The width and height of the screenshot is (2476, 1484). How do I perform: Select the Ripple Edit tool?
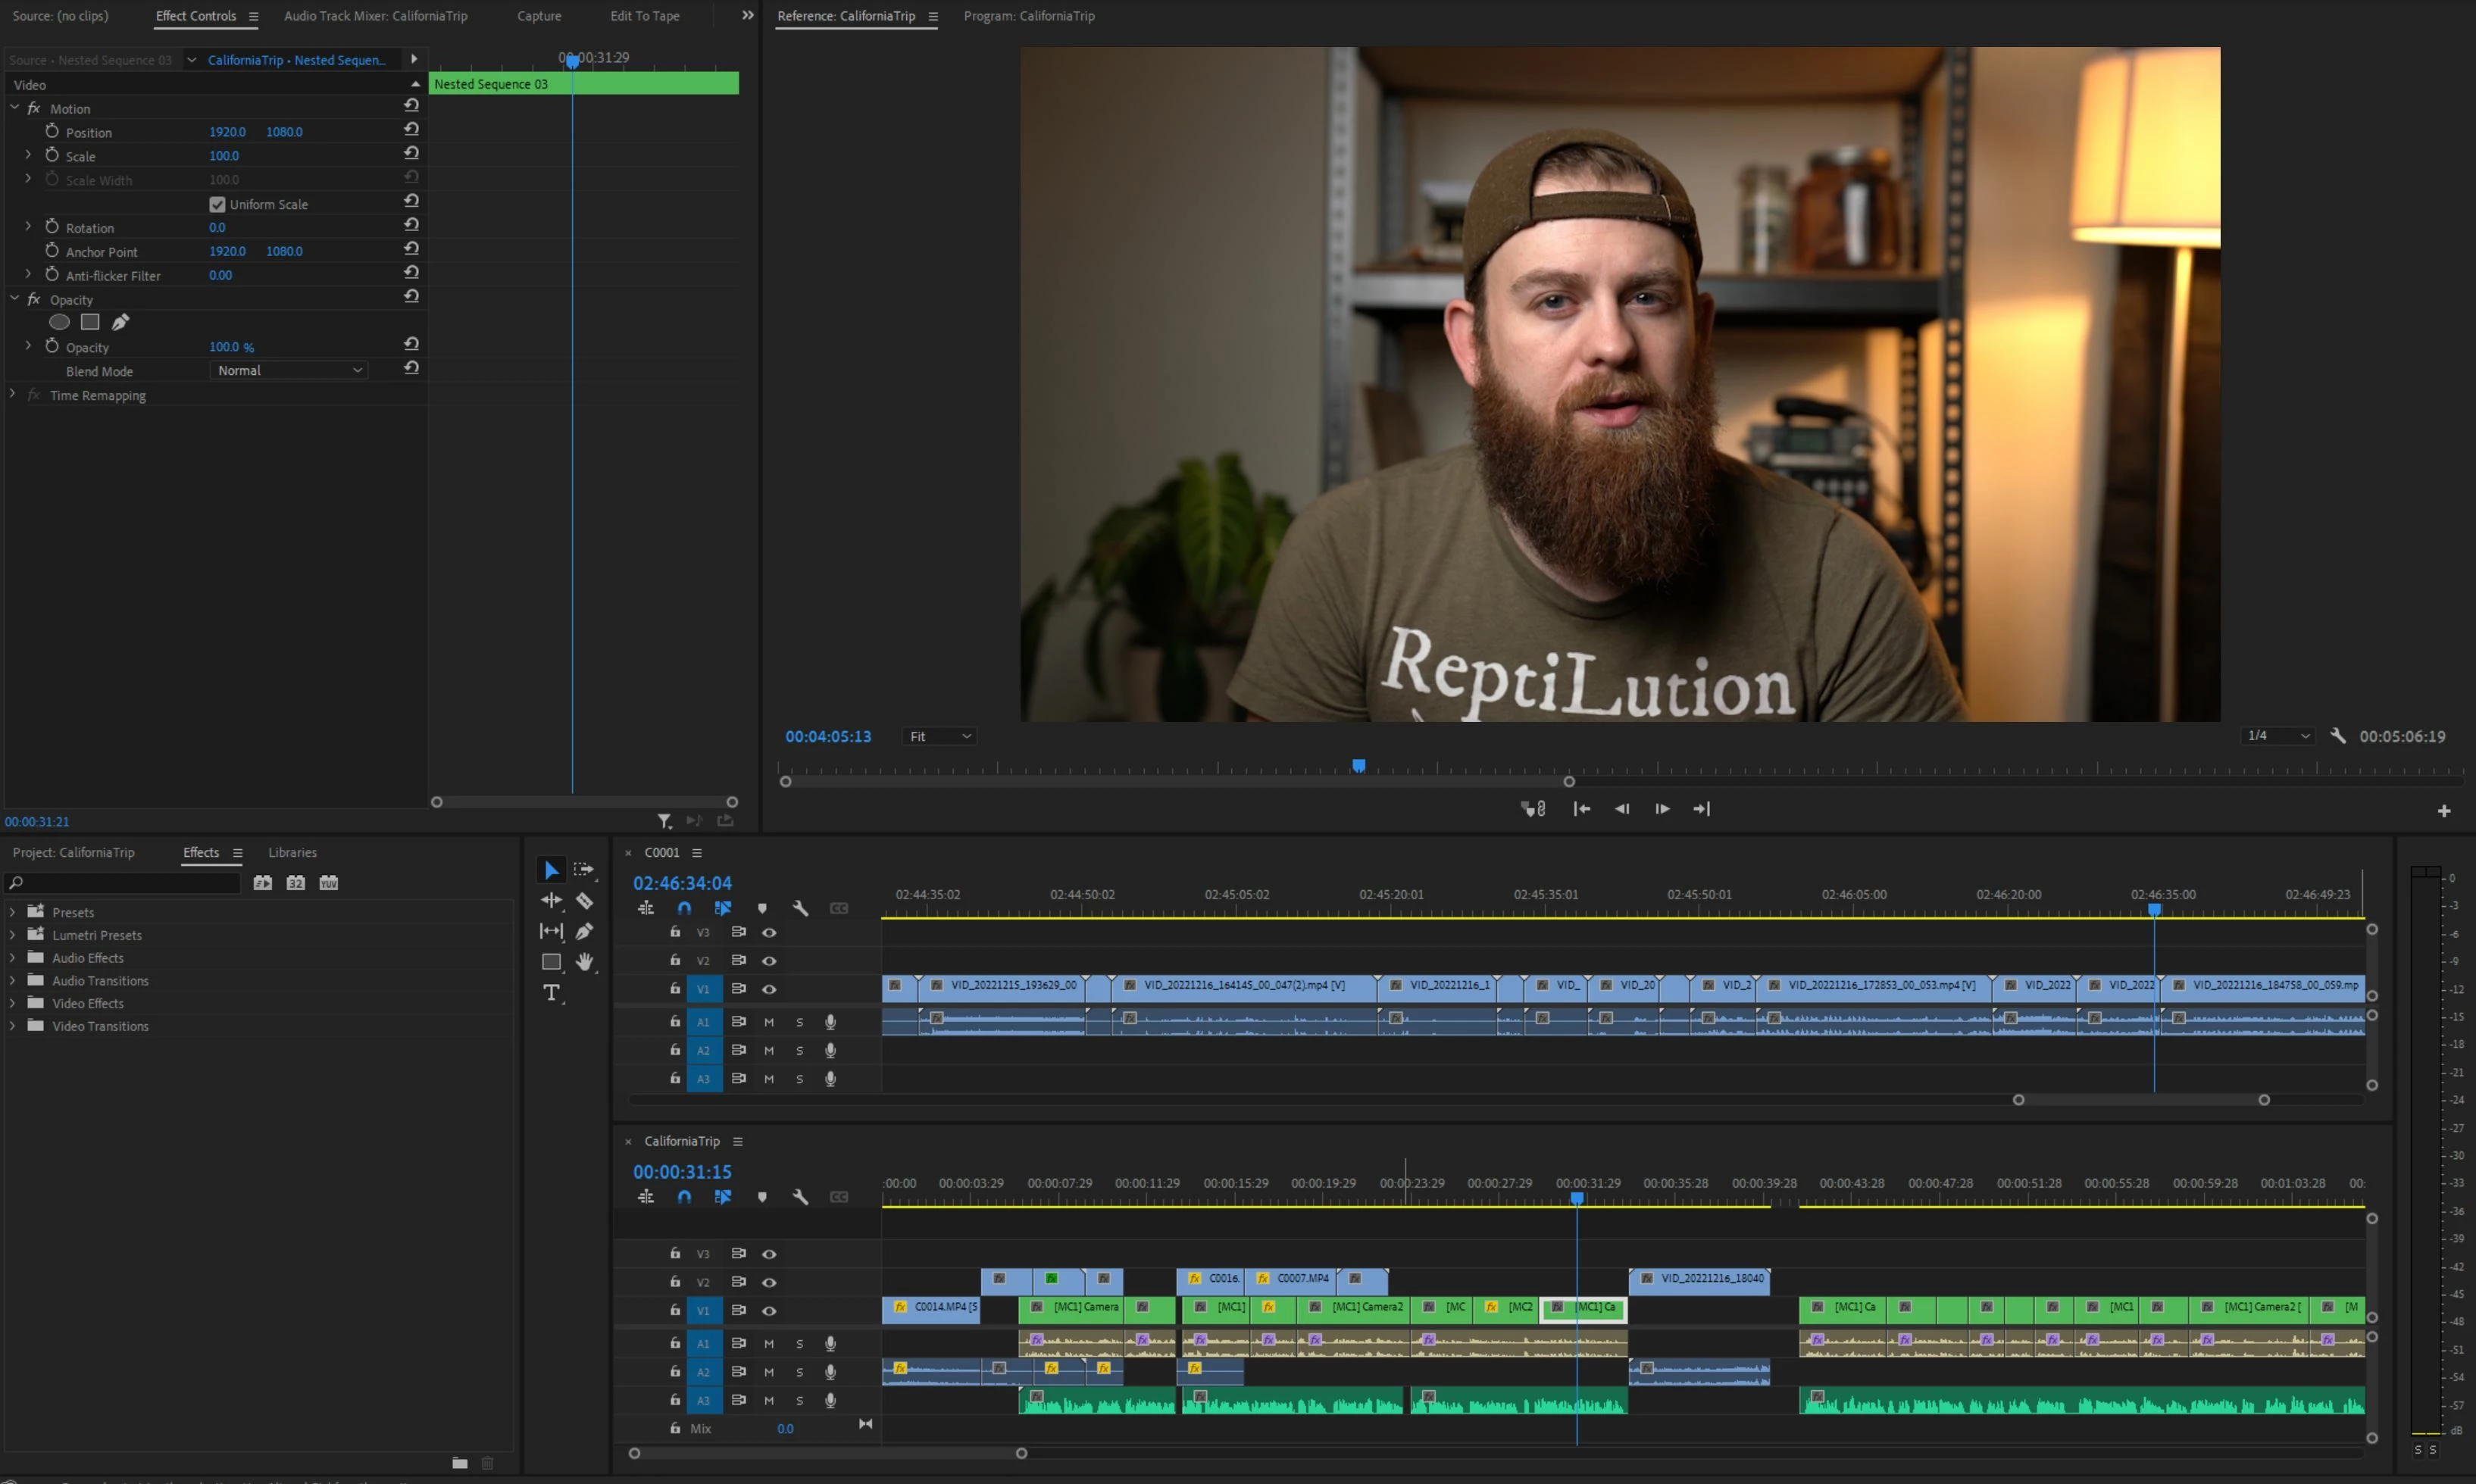pos(551,901)
